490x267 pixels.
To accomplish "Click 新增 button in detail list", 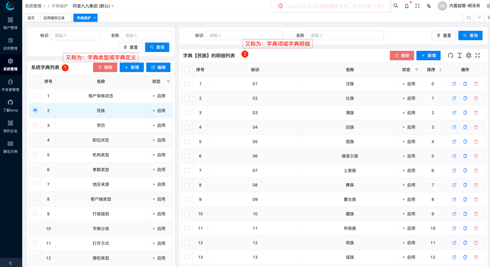I will coord(428,55).
